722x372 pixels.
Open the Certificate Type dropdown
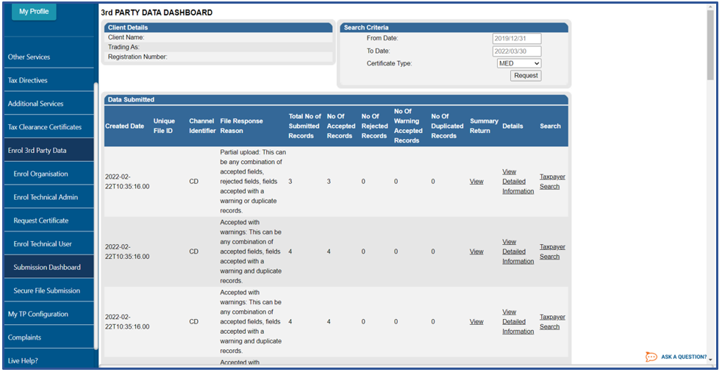(518, 64)
